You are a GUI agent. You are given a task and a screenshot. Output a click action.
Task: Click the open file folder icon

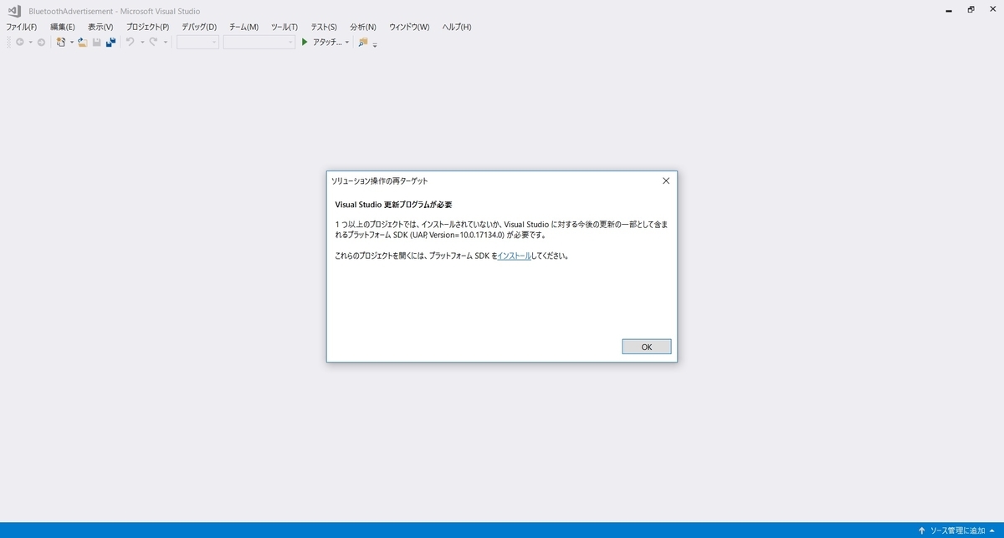point(82,42)
